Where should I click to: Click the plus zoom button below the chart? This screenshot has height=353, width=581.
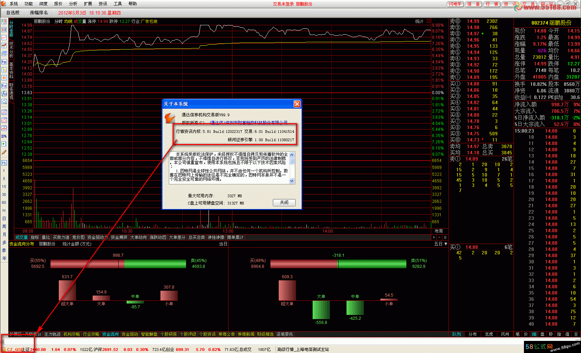point(434,237)
